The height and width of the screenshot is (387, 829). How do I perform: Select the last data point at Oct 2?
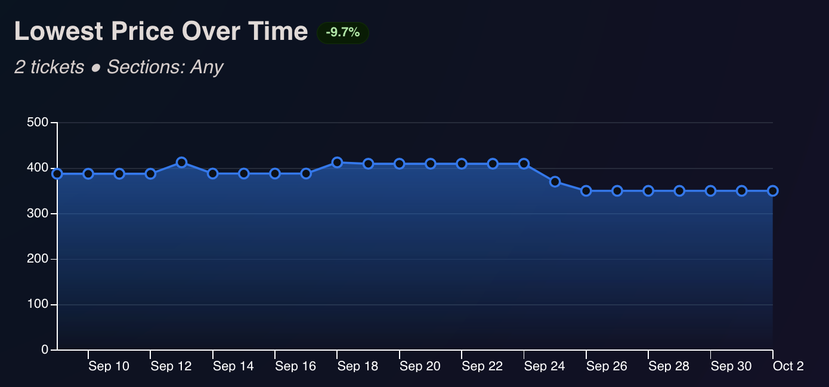[x=772, y=191]
